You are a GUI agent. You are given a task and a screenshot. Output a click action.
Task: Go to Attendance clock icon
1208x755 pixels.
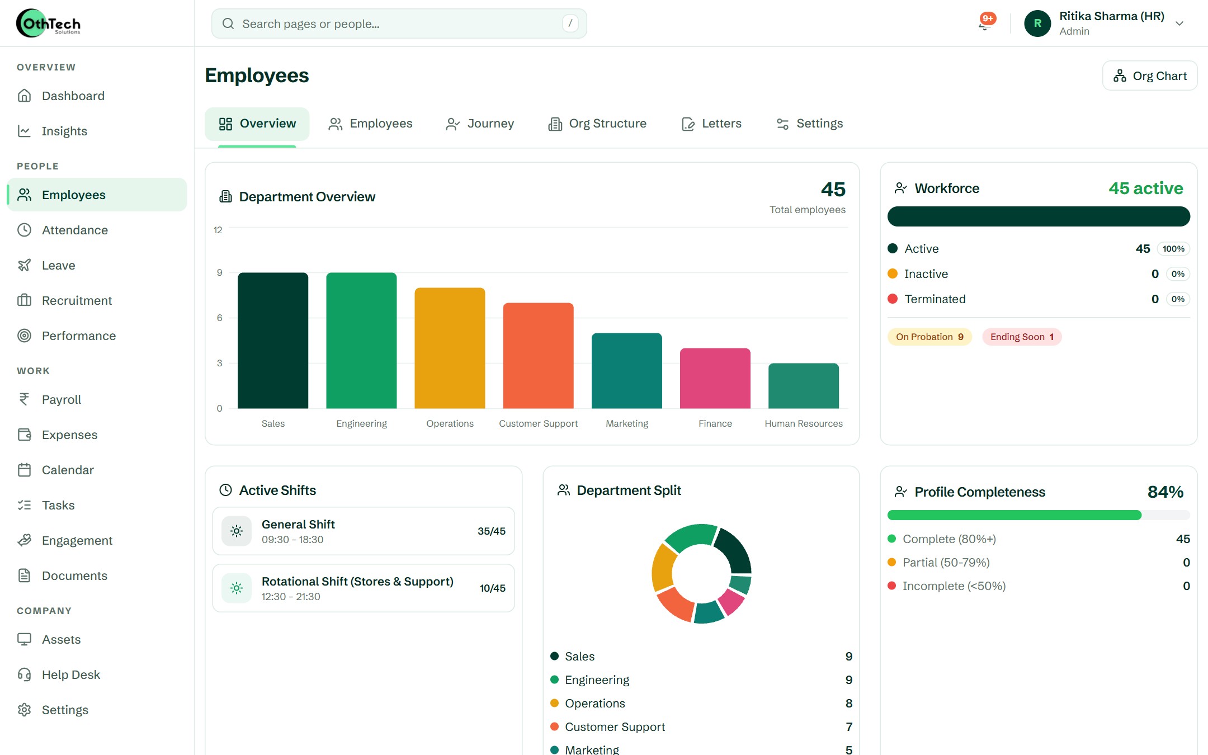click(x=24, y=230)
